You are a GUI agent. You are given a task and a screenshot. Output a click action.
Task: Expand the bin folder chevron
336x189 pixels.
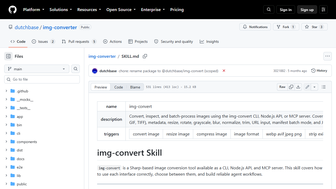tap(7, 125)
